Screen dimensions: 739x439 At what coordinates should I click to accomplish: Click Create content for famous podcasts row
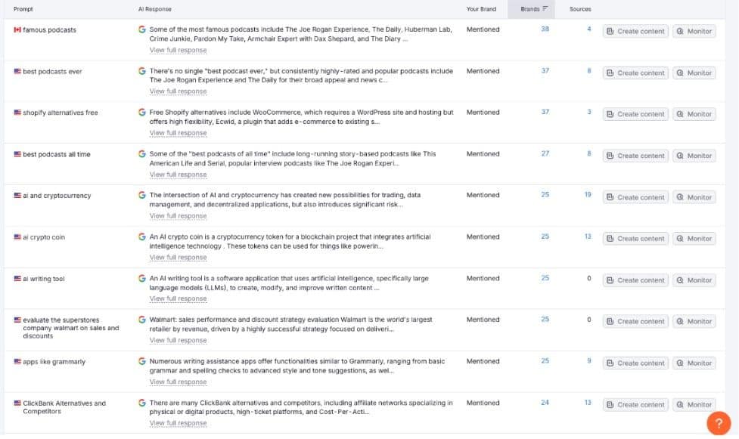[635, 32]
